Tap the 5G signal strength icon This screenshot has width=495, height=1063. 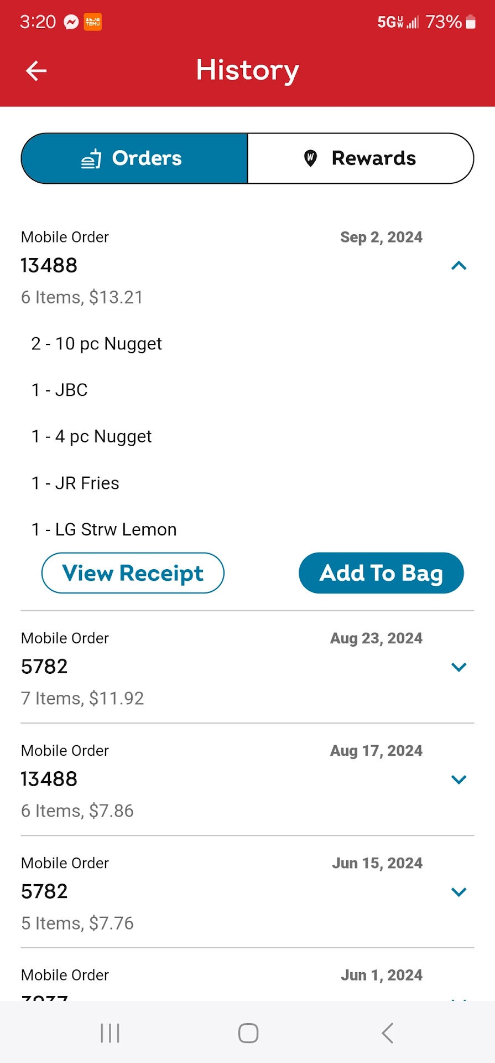[398, 22]
